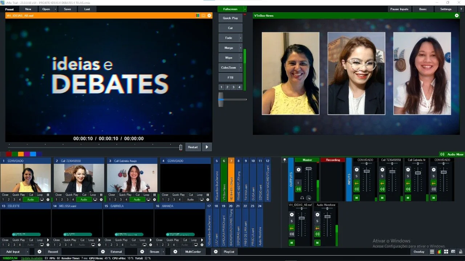Mute speaker on Call 7236458558 audio channel
The height and width of the screenshot is (261, 465).
[x=382, y=189]
